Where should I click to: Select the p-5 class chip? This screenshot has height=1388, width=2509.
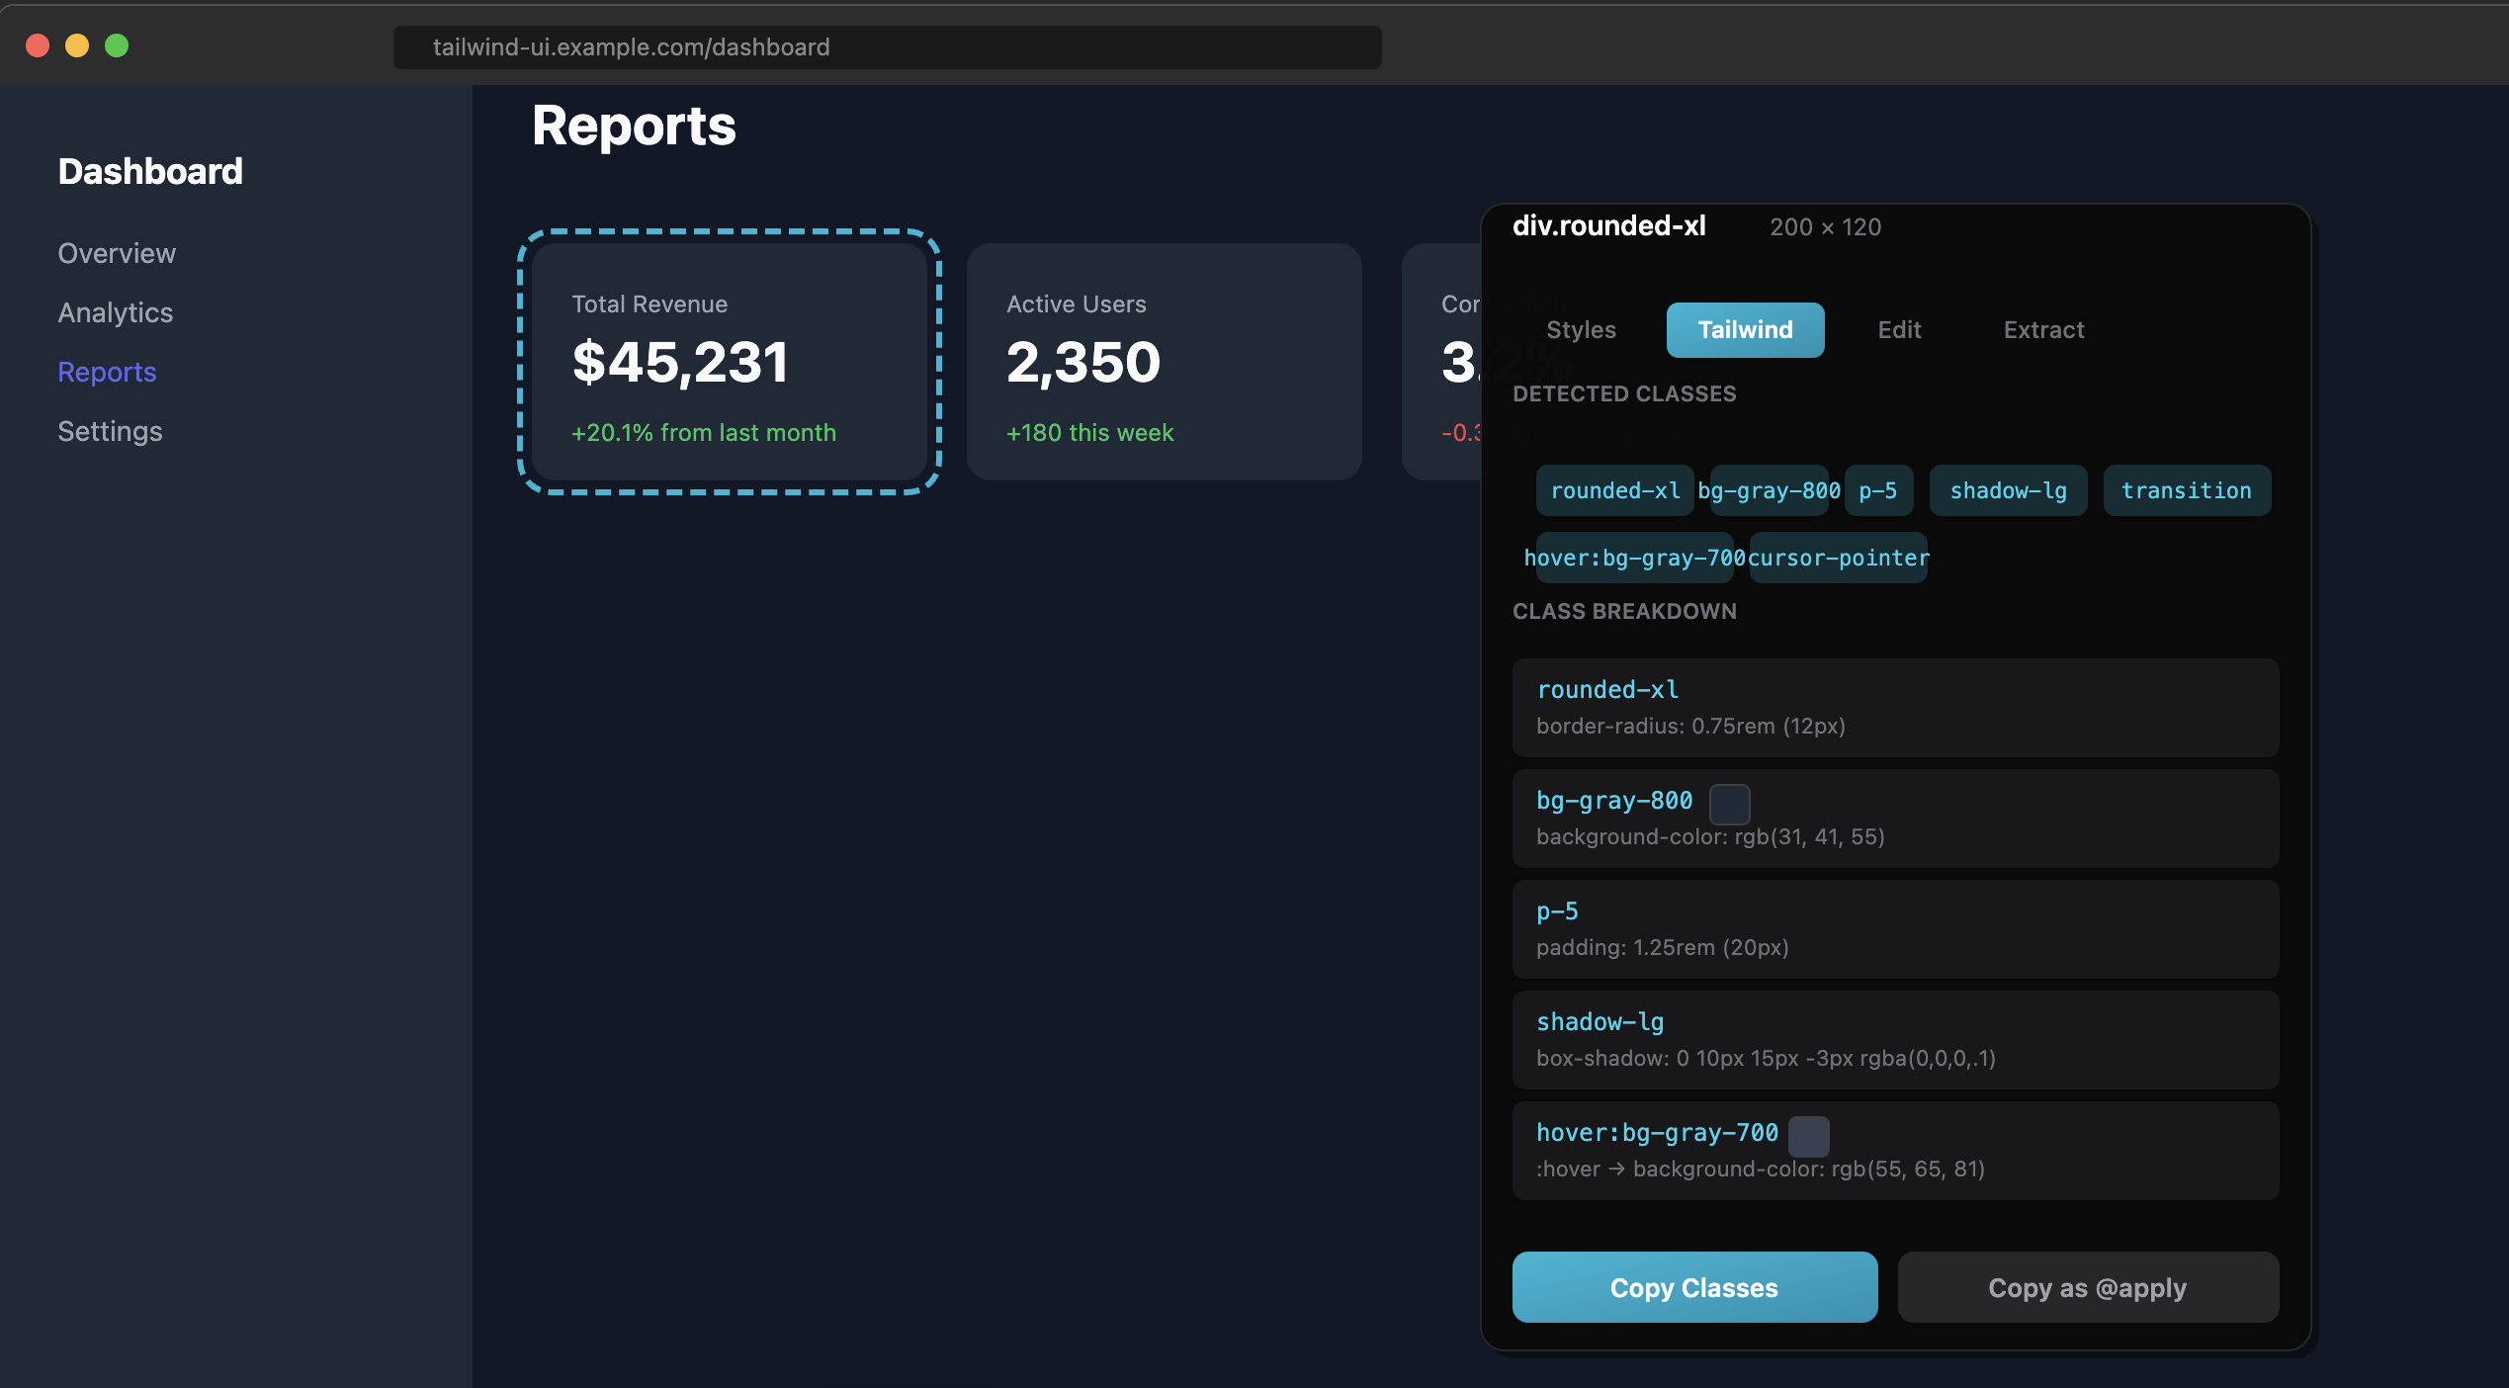(1878, 489)
